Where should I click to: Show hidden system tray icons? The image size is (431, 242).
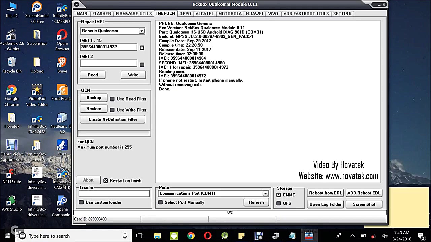[352, 236]
